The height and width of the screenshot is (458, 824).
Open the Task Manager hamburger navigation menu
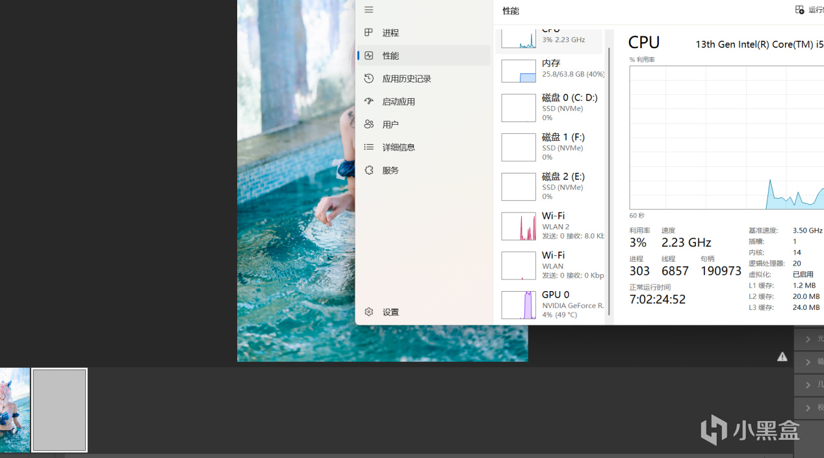[x=368, y=10]
